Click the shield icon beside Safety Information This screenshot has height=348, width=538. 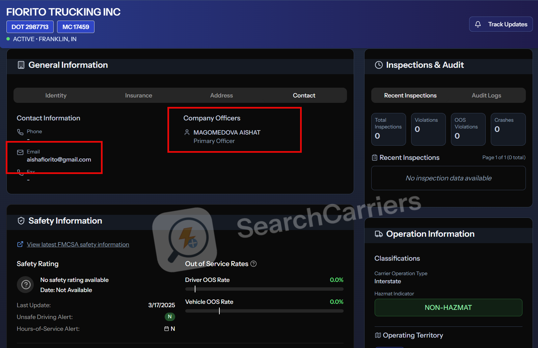point(21,221)
